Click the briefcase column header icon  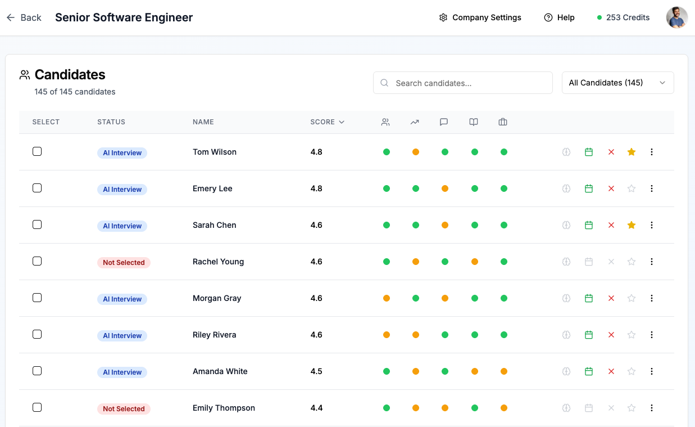(x=502, y=122)
